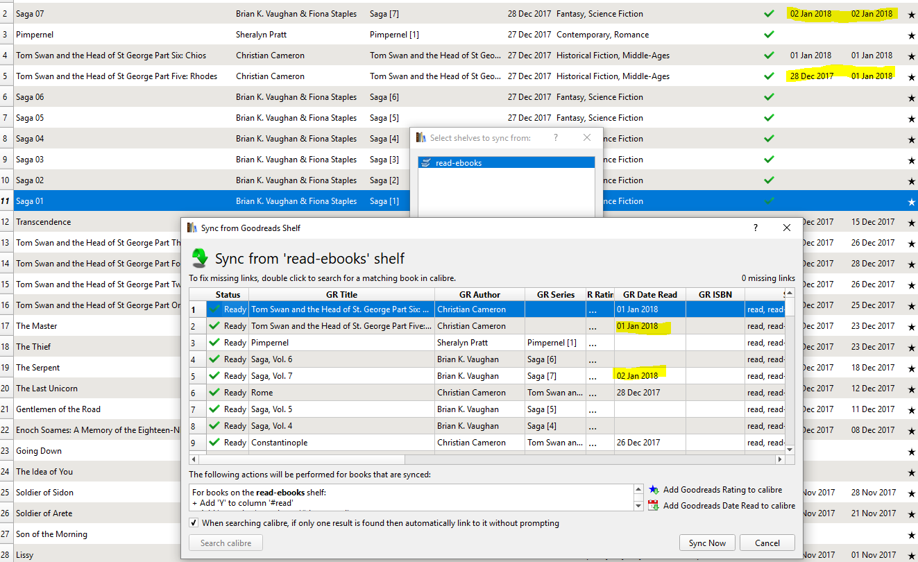
Task: Click the star in The Idea of You row
Action: pos(911,472)
